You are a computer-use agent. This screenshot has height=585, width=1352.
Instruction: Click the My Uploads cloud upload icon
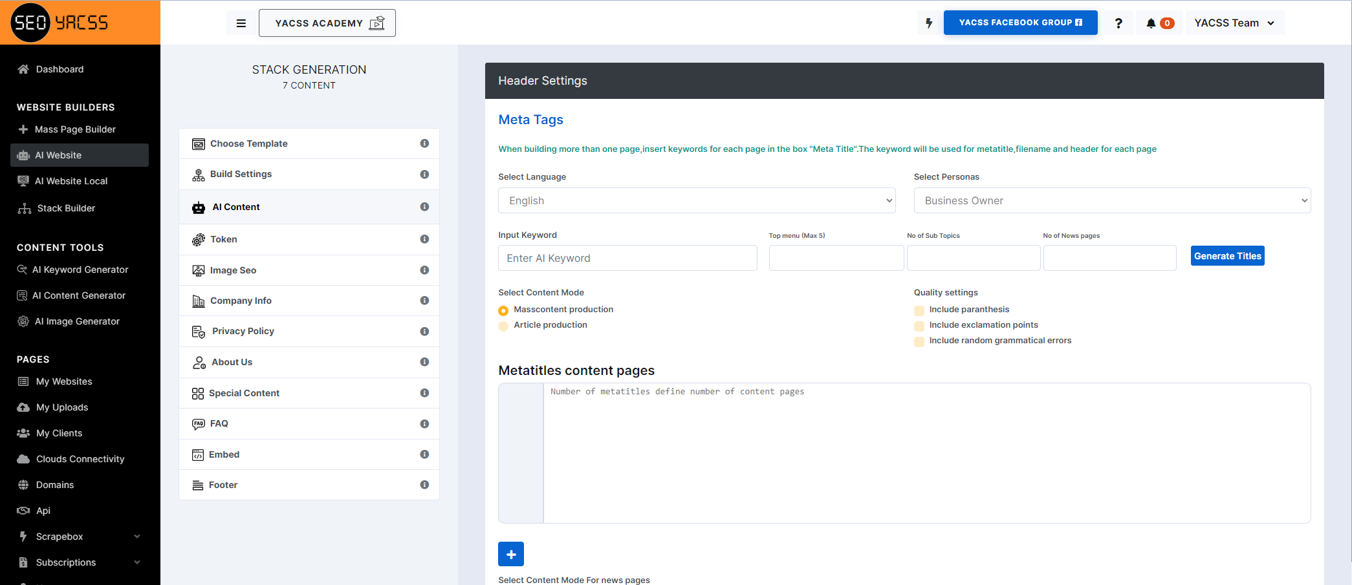(x=23, y=407)
